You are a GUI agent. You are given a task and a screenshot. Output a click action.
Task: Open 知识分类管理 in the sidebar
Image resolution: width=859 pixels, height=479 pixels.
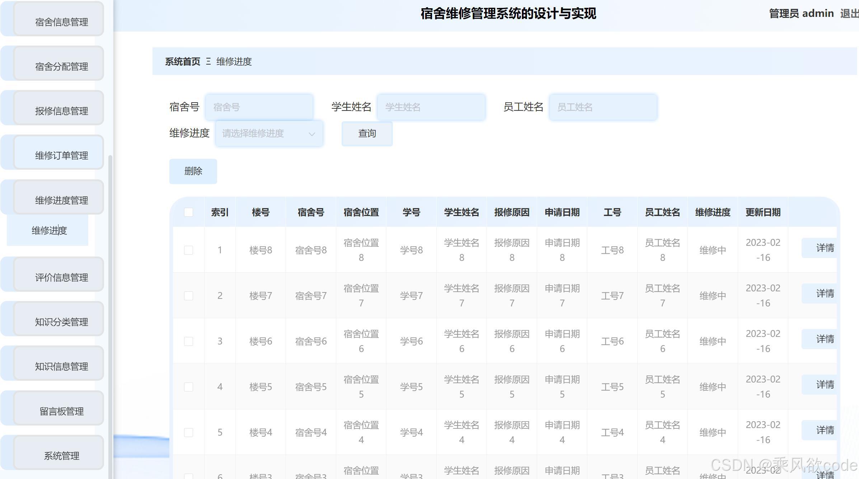(57, 322)
